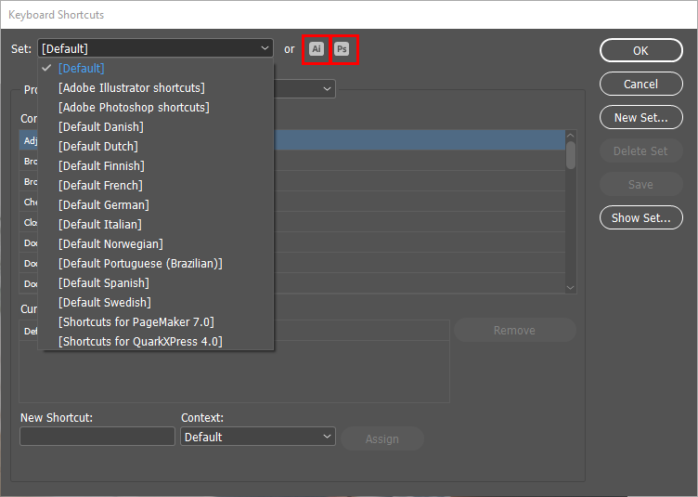The height and width of the screenshot is (497, 698).
Task: Select the checked [Default] set entry
Action: point(156,69)
